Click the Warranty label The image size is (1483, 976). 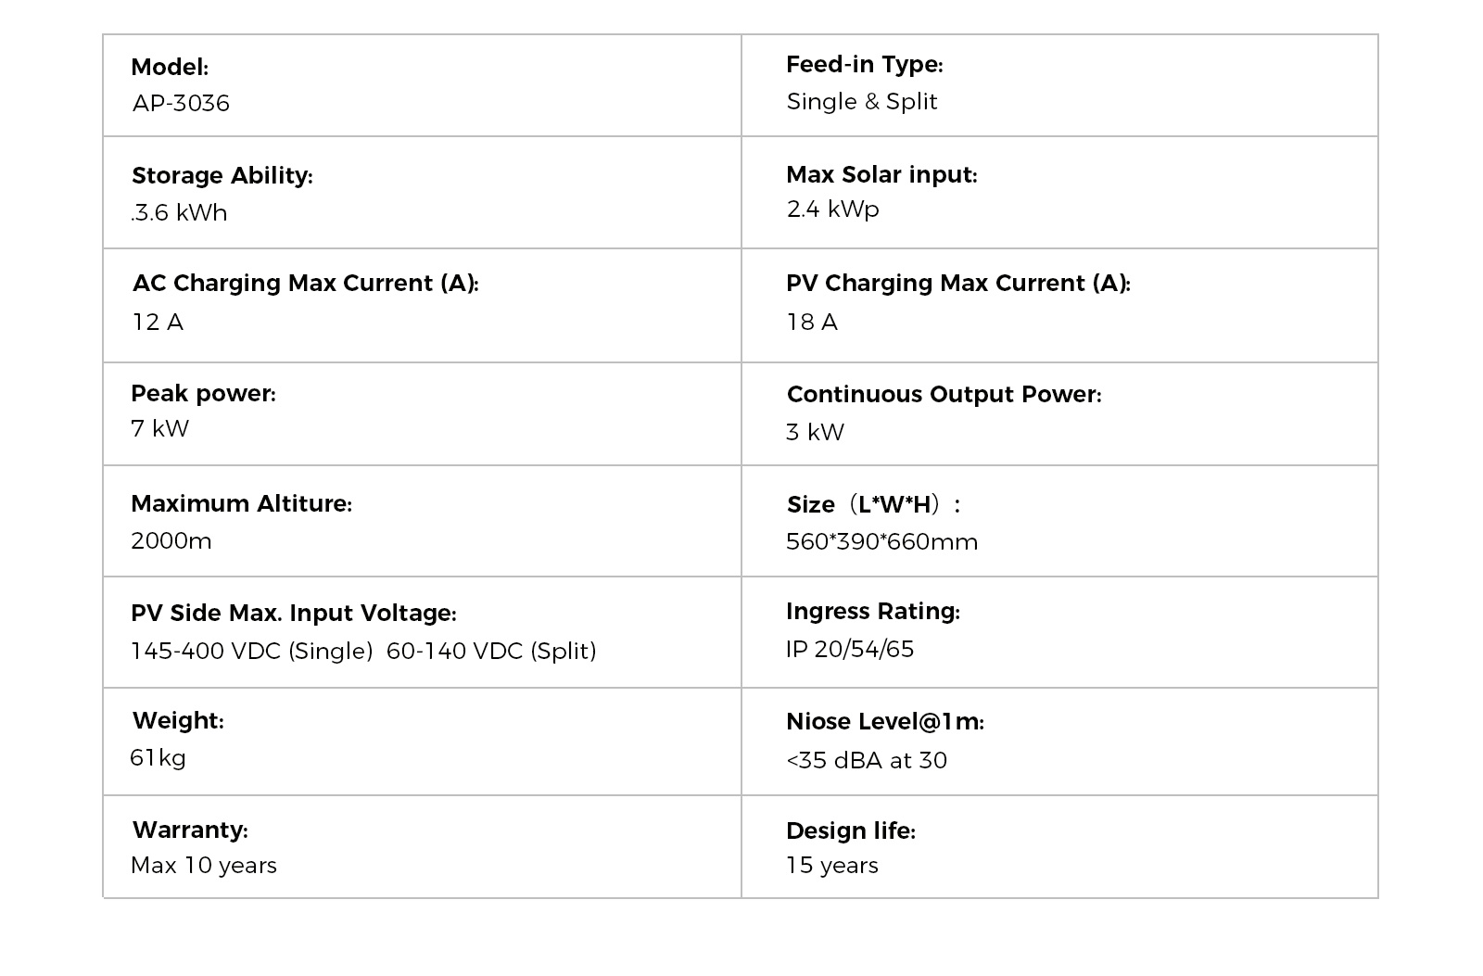(x=190, y=830)
